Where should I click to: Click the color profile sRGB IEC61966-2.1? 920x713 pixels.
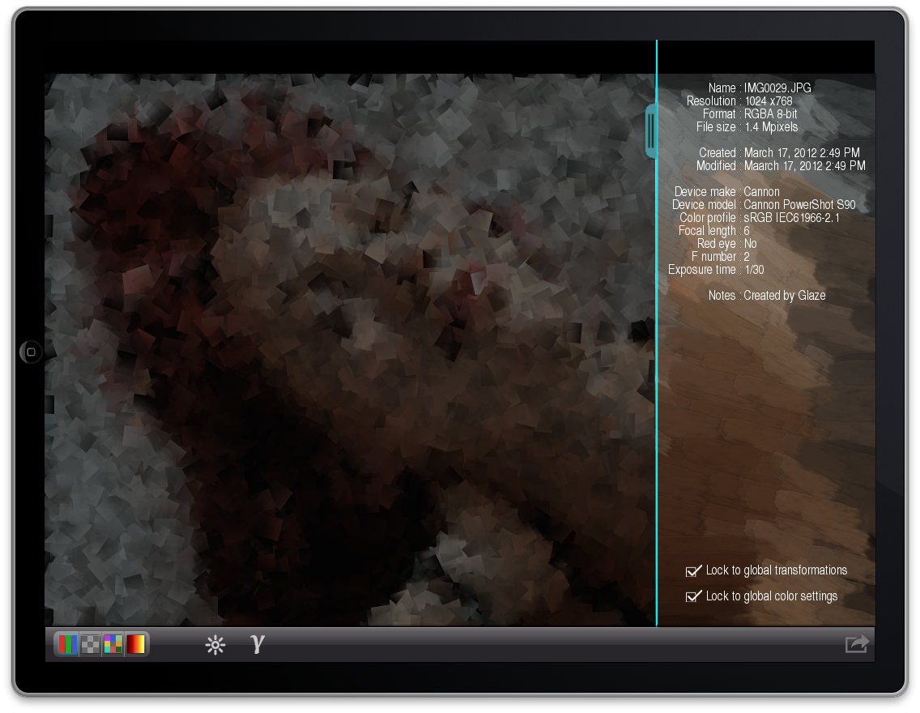point(791,218)
